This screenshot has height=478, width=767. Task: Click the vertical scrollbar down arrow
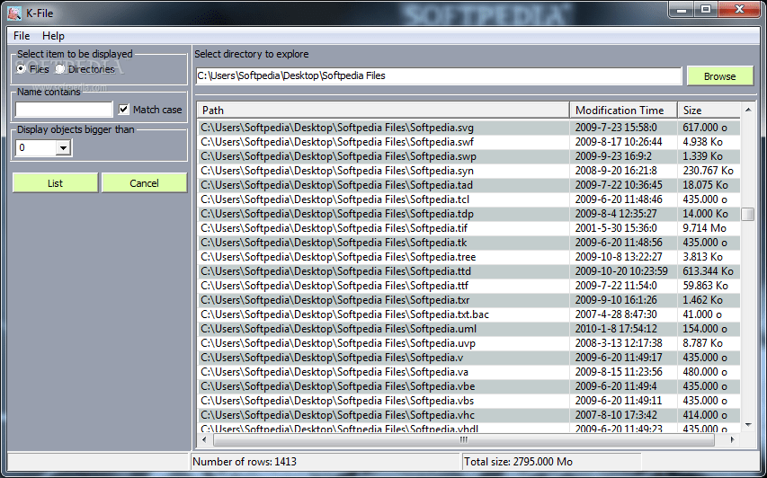coord(748,425)
